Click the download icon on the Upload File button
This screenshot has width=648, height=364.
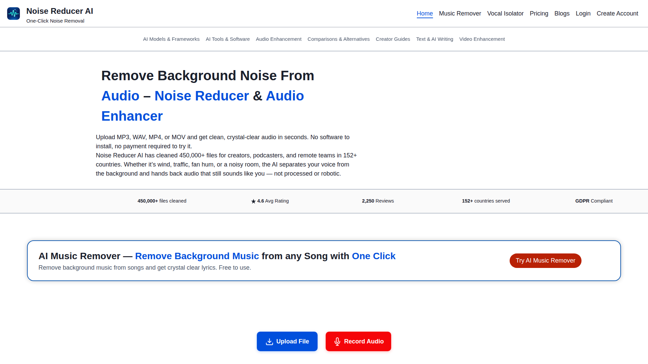tap(269, 341)
